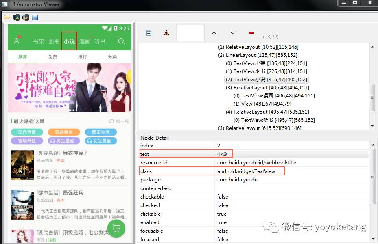Click the first Device Screenshot icon
Screen dimensions: 378x244
click(x=16, y=17)
